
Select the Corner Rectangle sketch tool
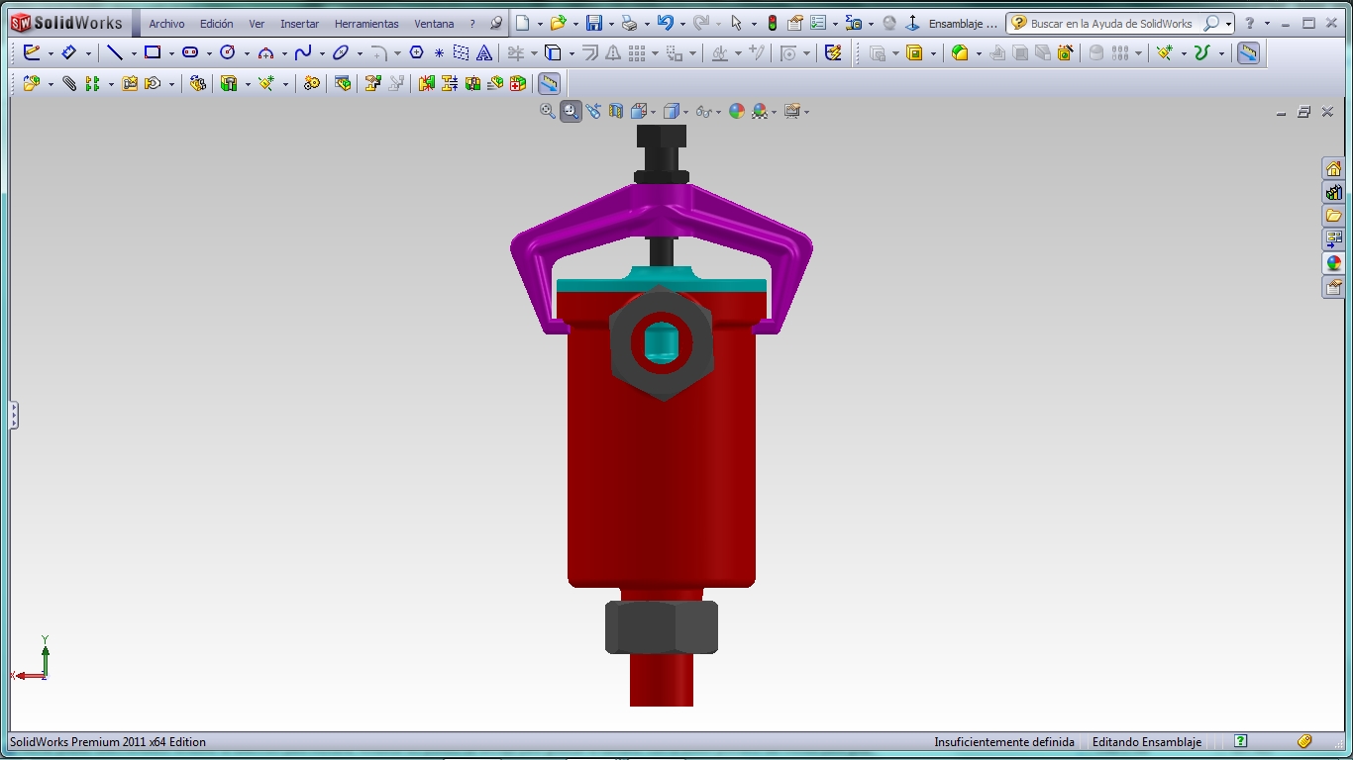click(x=153, y=52)
